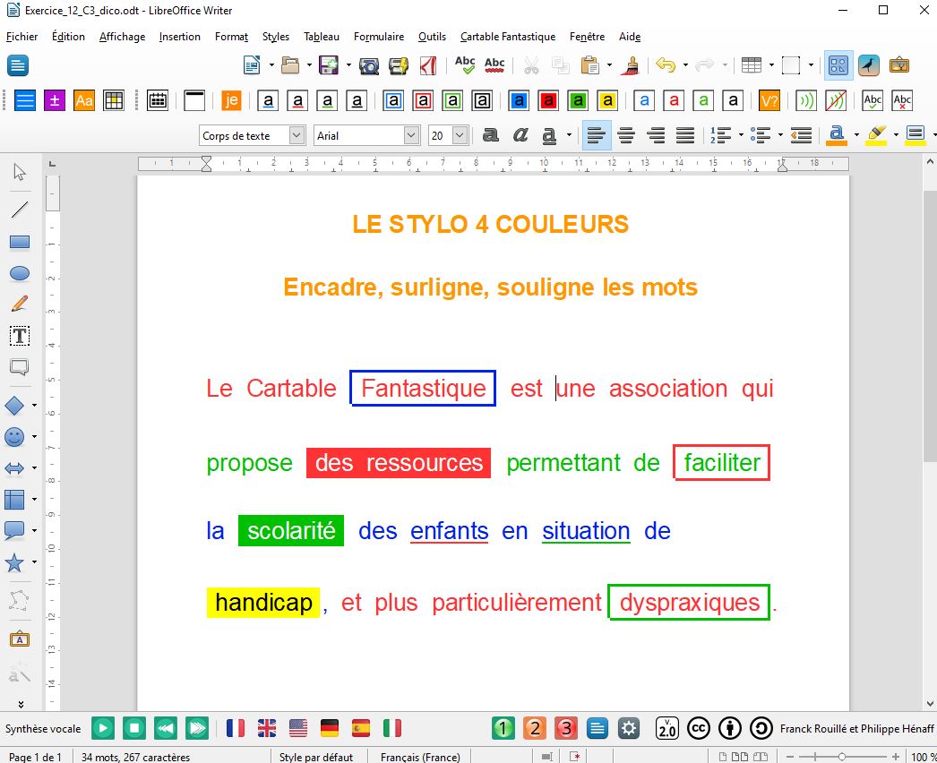Click red number 3 speed button
Screen dimensions: 937x763
(566, 728)
